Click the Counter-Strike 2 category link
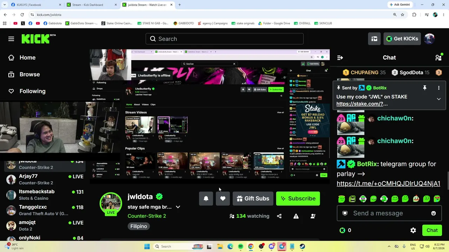 [x=147, y=216]
